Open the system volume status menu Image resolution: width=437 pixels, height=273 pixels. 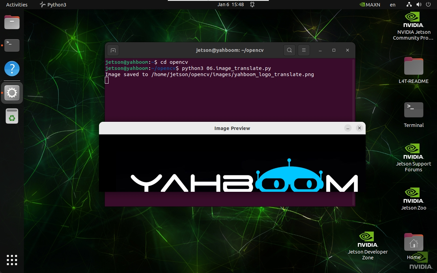click(419, 5)
